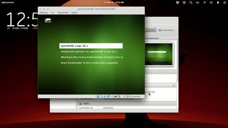The image size is (228, 128).
Task: Open the notifications bell indicator
Action: pyautogui.click(x=218, y=2)
